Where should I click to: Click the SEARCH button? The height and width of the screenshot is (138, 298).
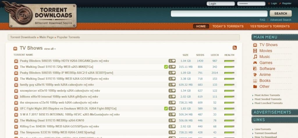click(281, 13)
